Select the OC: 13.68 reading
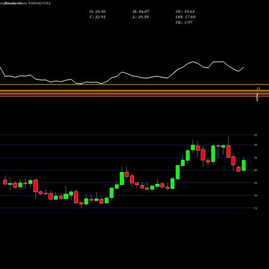 (185, 12)
